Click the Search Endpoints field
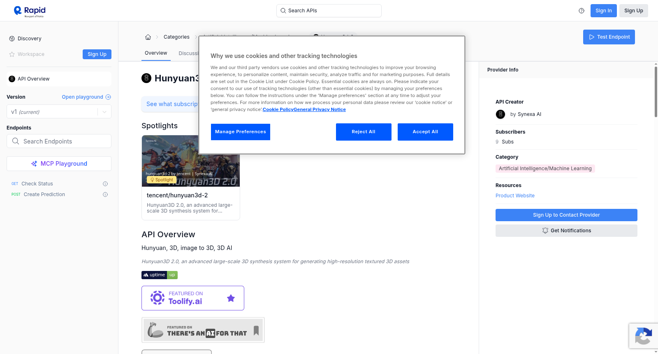Screen dimensions: 658x354 [x=59, y=141]
